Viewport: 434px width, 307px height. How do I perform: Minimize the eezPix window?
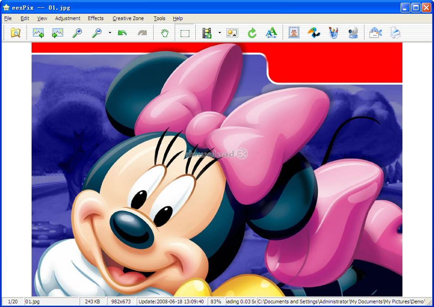(405, 7)
